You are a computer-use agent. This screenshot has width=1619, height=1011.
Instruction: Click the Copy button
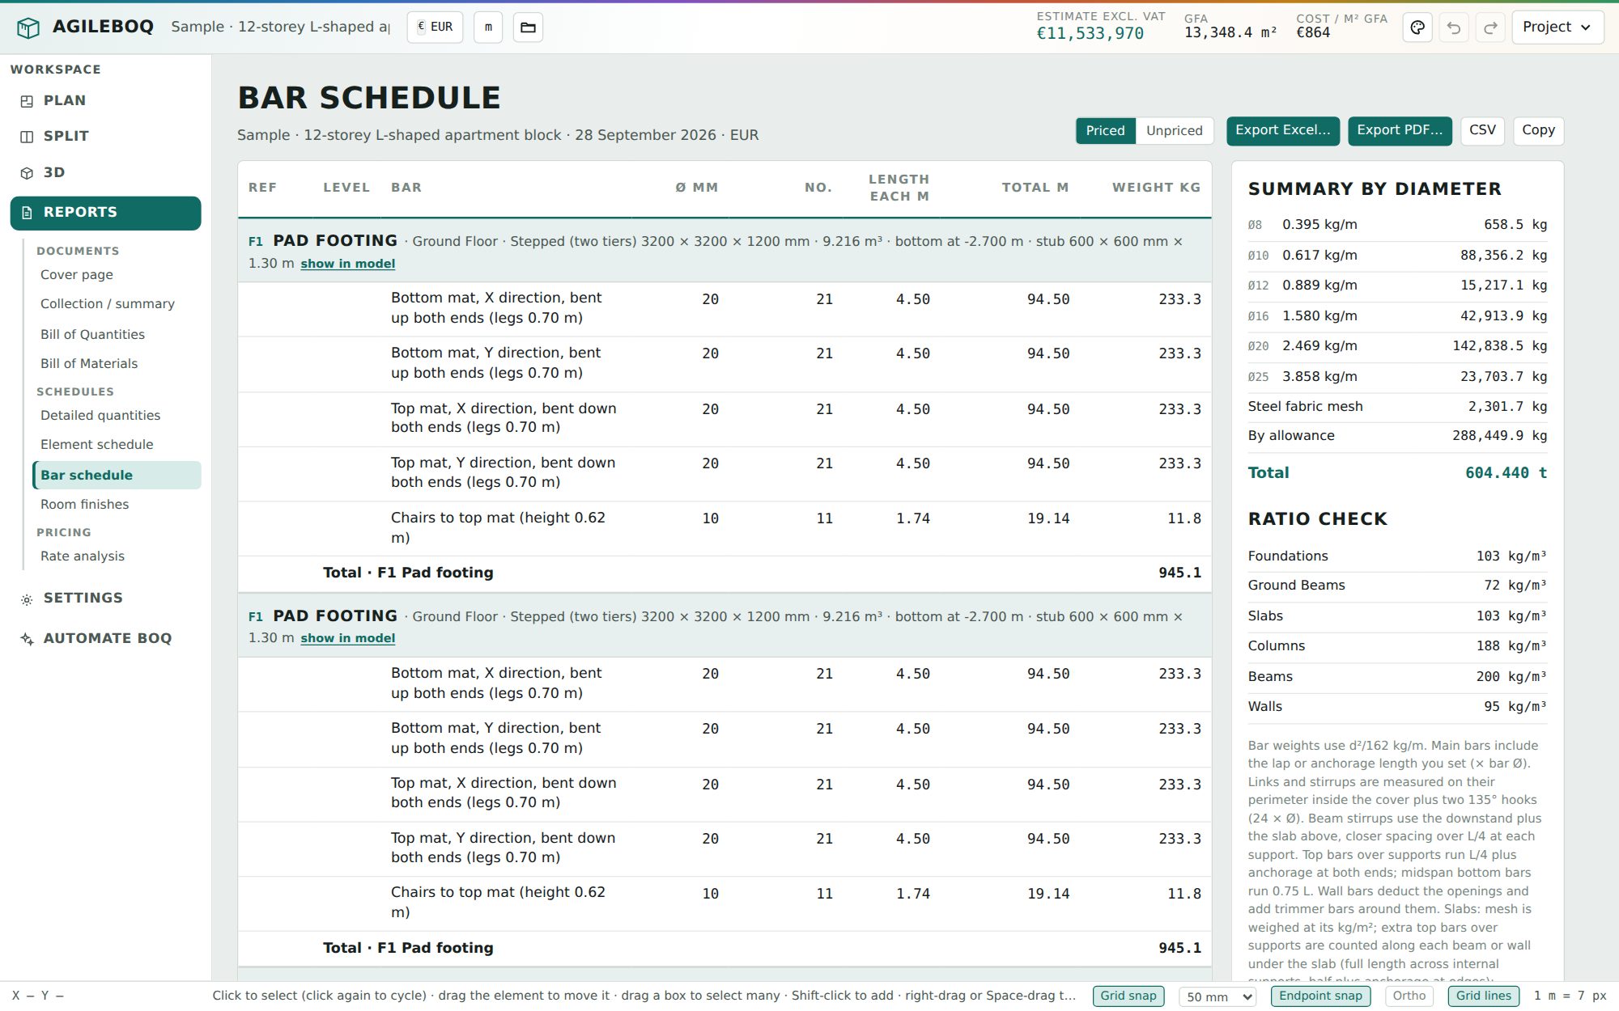pos(1538,131)
